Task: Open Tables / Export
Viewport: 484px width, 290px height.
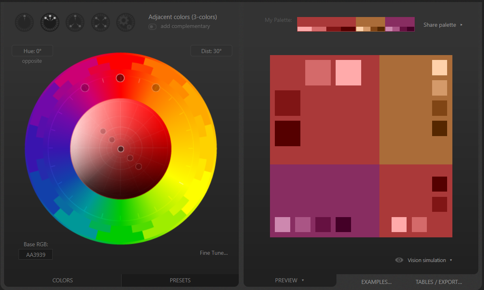Action: click(439, 282)
